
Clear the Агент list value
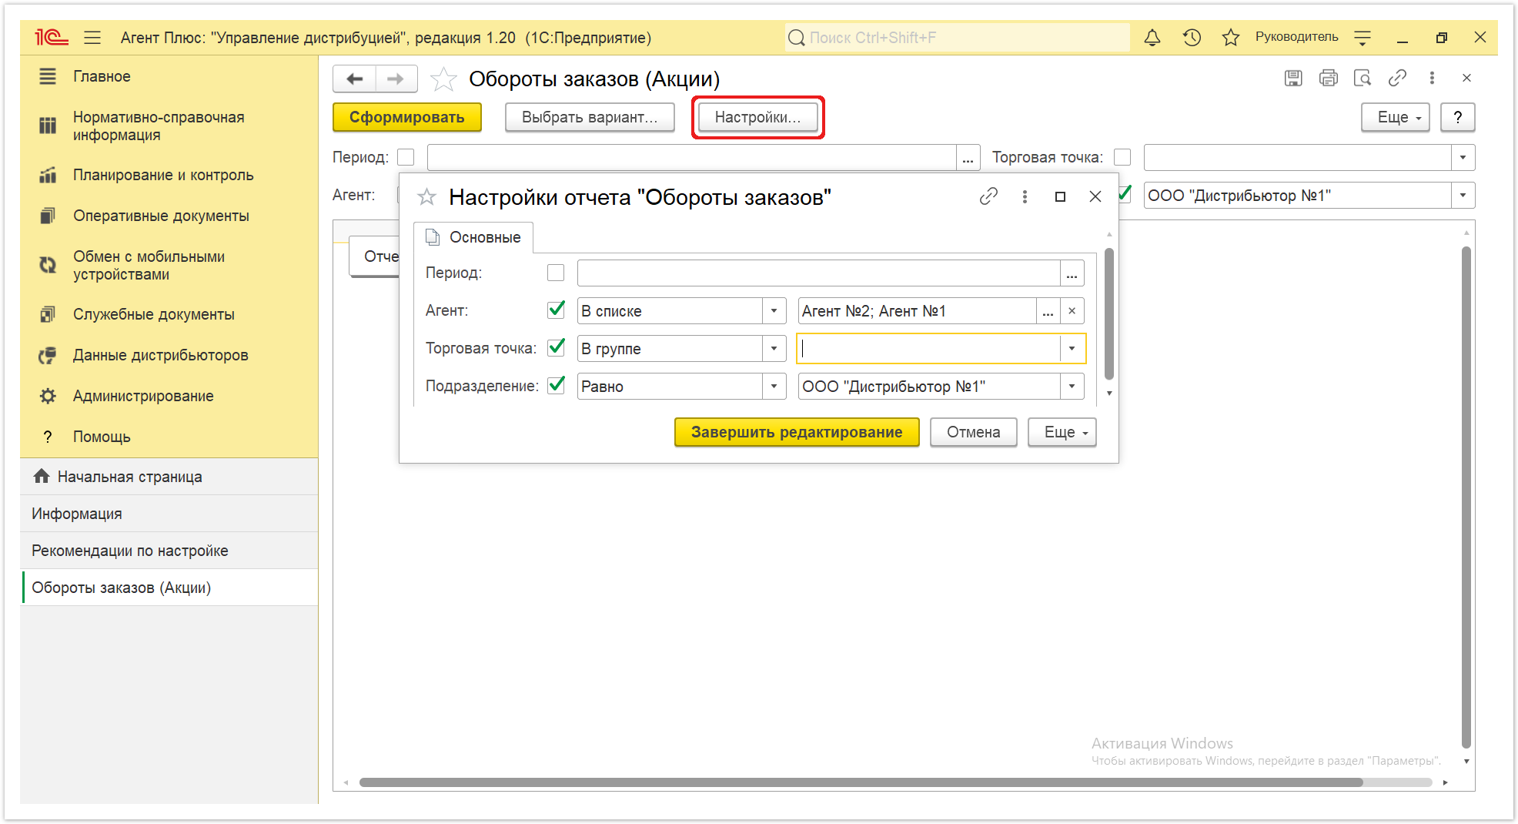[1072, 311]
